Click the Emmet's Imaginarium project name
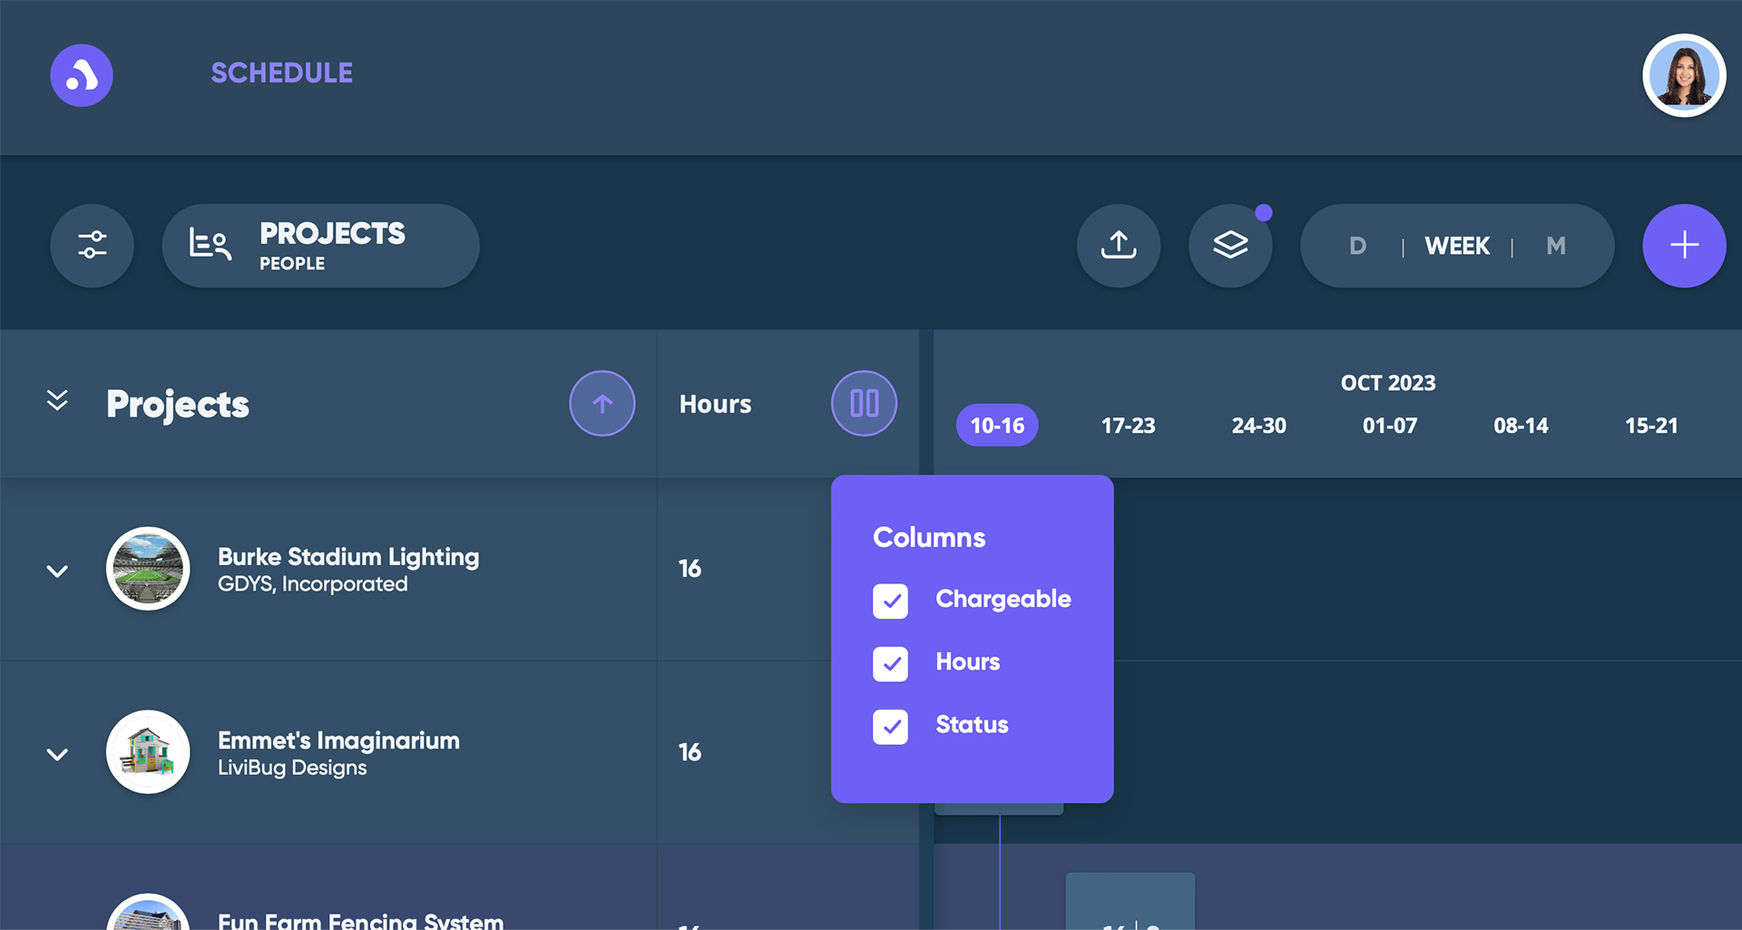This screenshot has width=1742, height=930. tap(338, 740)
